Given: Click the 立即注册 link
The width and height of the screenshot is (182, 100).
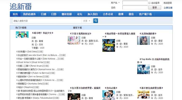Looking at the screenshot, I should 168,8.
